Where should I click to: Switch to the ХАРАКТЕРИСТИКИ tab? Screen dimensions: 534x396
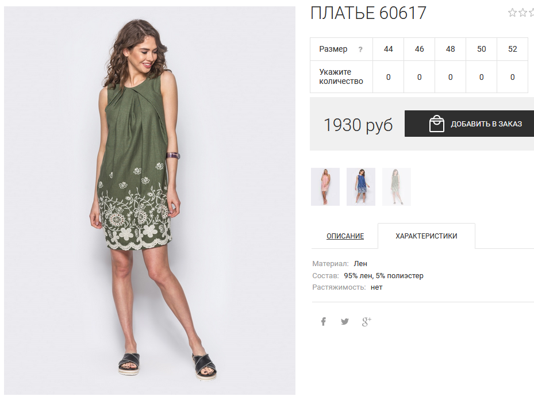pyautogui.click(x=427, y=236)
